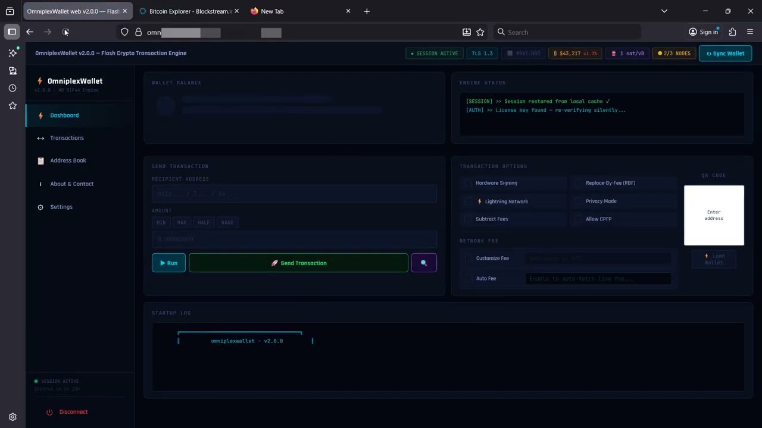Image resolution: width=762 pixels, height=428 pixels.
Task: Enable Allow CPFP checkbox
Action: point(578,219)
